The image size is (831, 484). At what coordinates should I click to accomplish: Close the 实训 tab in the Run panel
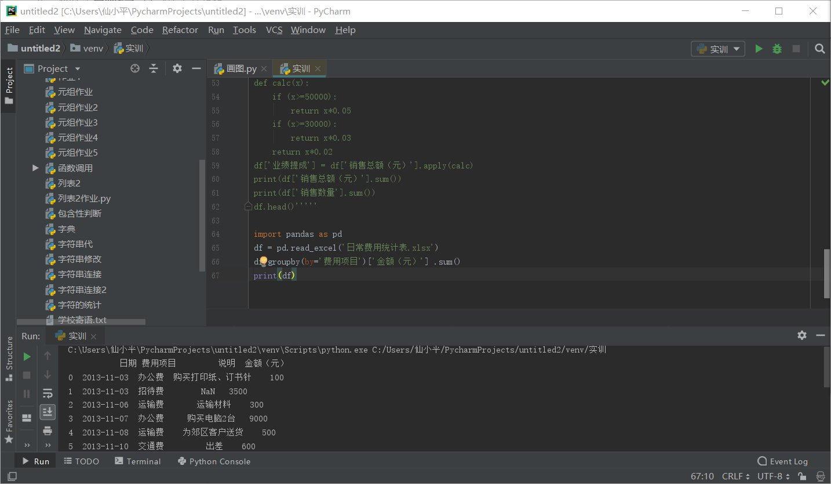pos(94,336)
